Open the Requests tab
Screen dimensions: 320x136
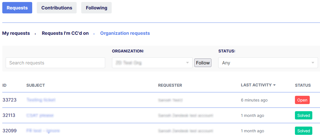tap(17, 8)
